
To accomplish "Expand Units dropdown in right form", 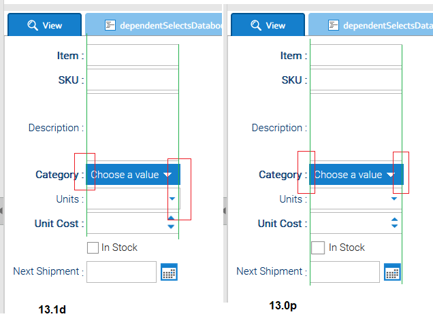I will pos(394,199).
